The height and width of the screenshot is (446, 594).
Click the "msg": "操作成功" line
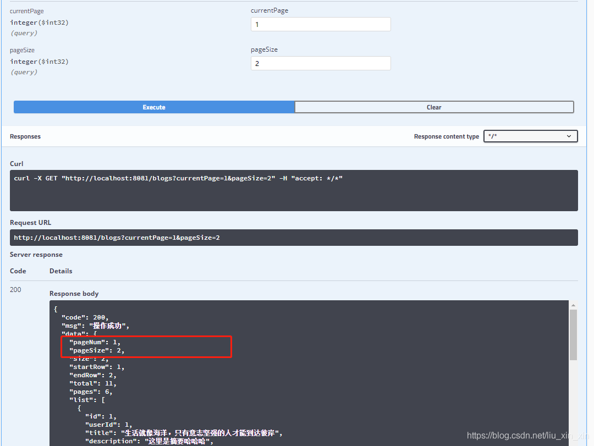point(95,326)
